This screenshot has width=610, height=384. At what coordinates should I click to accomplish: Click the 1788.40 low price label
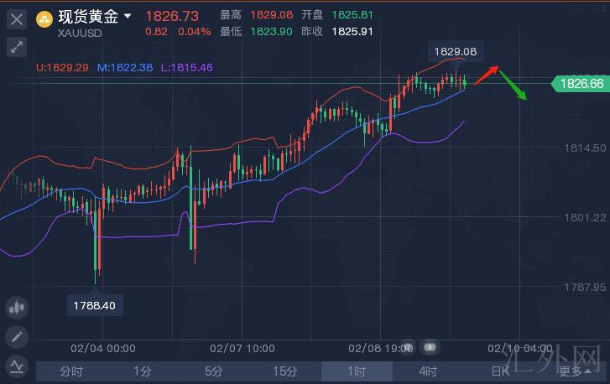click(94, 305)
